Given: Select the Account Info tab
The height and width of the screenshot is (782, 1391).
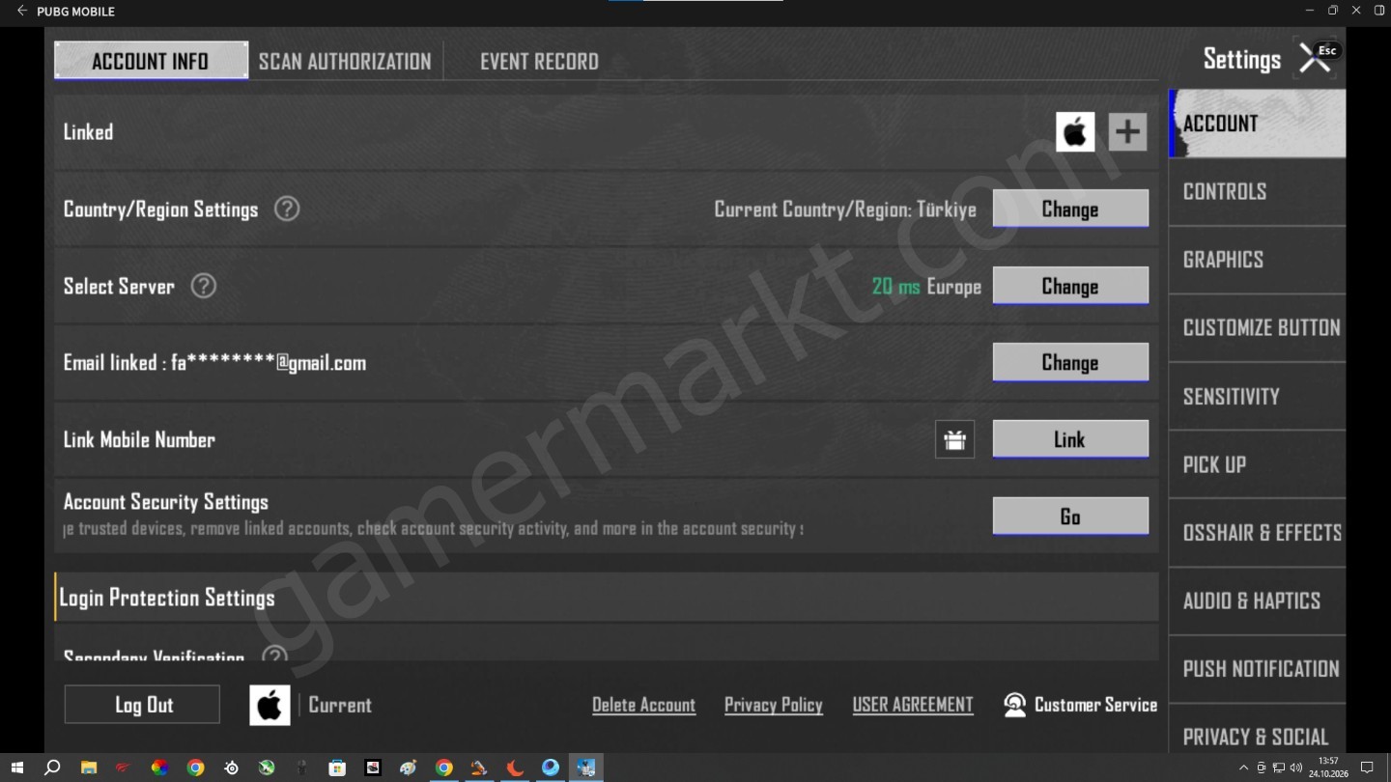Looking at the screenshot, I should coord(151,61).
